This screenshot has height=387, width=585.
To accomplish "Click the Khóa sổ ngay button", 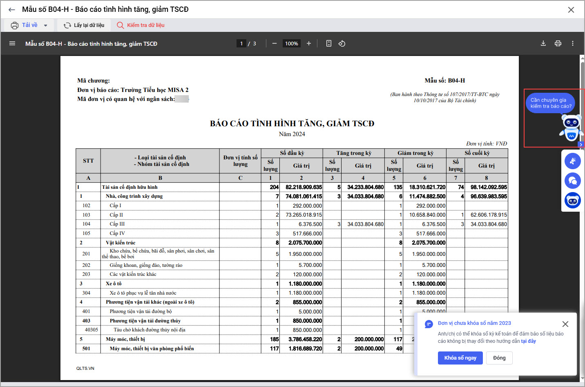I will 460,358.
